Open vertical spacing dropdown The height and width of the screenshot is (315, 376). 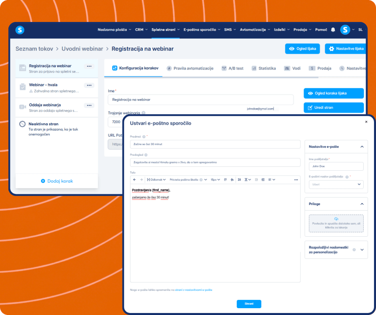(x=248, y=179)
